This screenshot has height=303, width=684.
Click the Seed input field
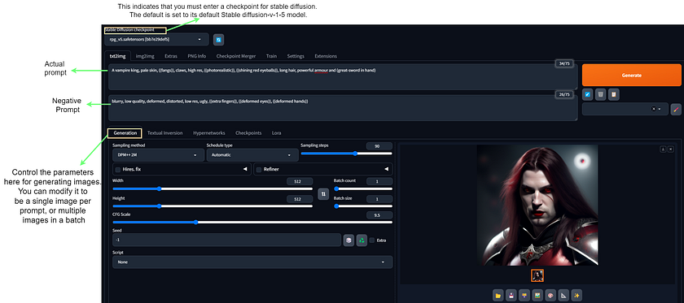pos(226,240)
